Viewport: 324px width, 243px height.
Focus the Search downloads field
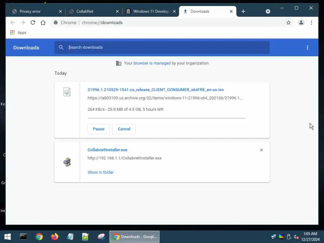(162, 47)
